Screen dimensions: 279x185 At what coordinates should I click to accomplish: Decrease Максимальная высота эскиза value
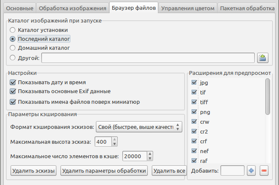(x=115, y=144)
